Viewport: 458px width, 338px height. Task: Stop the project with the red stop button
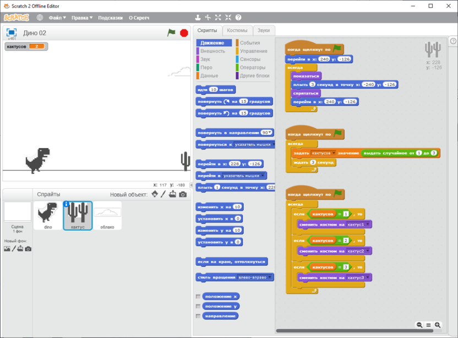(184, 33)
